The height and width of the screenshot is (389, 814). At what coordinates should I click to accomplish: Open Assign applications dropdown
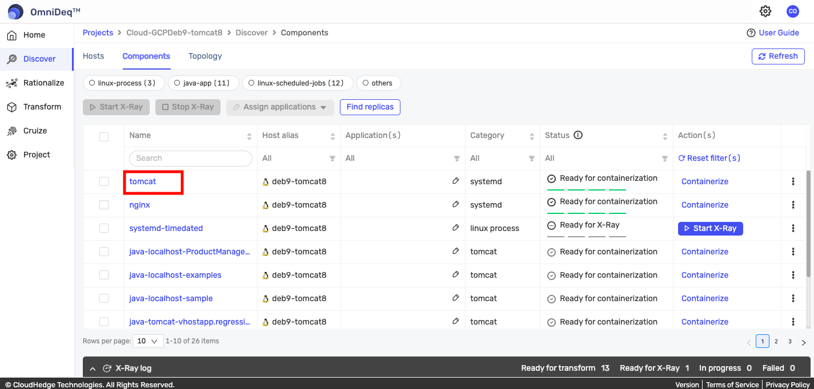point(280,107)
